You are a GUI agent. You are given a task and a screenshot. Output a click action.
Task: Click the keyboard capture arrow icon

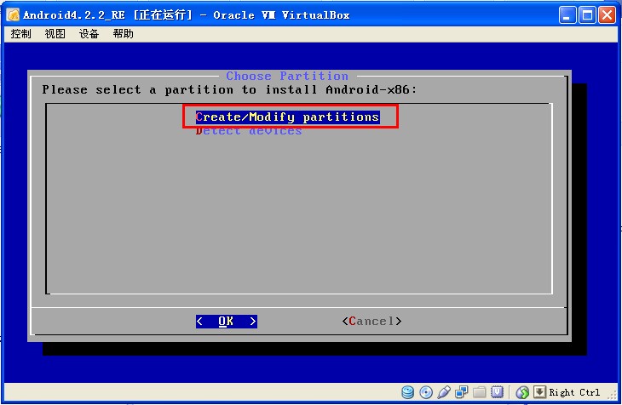pyautogui.click(x=539, y=392)
